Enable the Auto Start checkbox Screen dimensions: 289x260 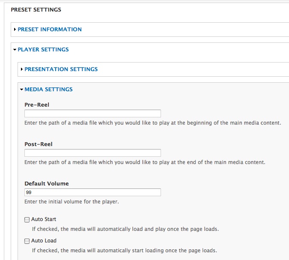pos(27,220)
